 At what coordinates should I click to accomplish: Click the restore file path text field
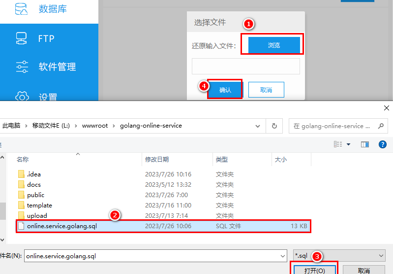[x=245, y=66]
